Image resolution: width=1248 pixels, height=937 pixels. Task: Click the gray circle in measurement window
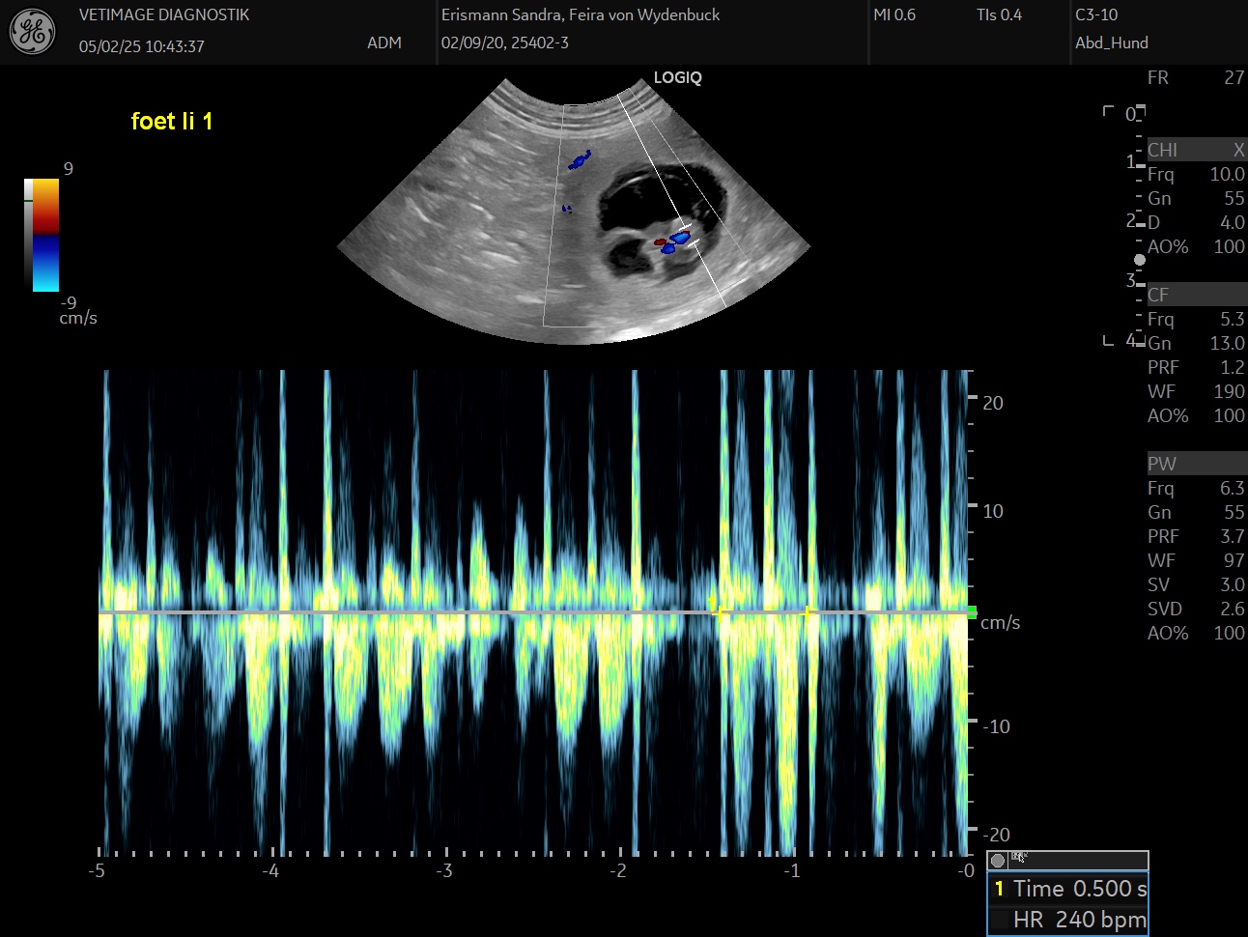(x=998, y=860)
